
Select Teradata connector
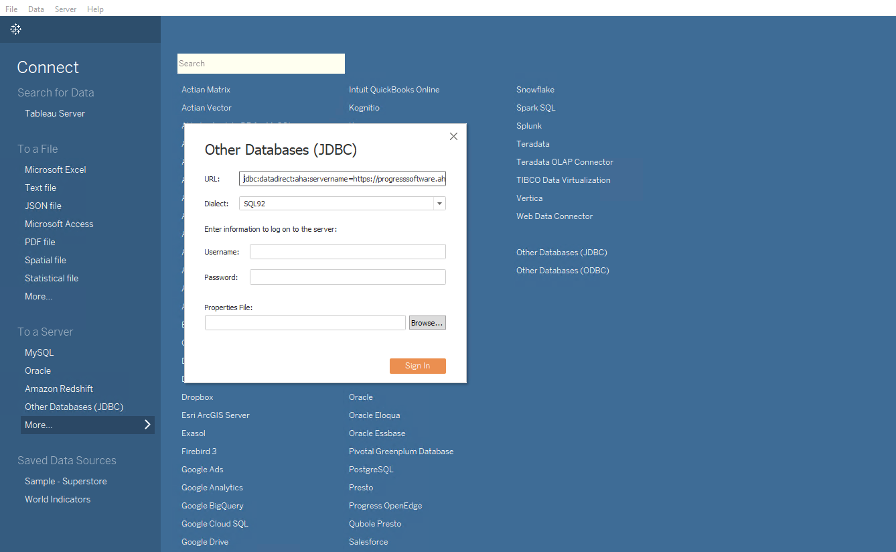pyautogui.click(x=532, y=144)
